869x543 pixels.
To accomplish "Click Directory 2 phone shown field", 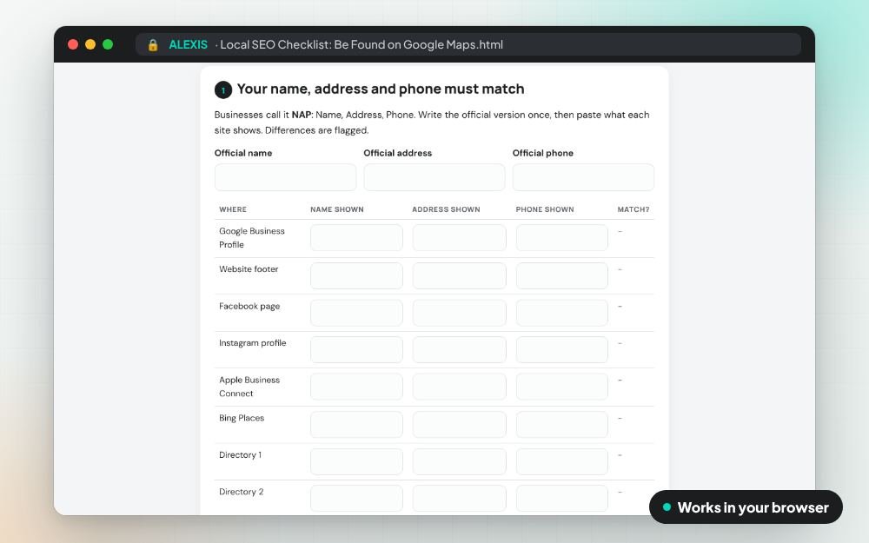I will tap(562, 499).
